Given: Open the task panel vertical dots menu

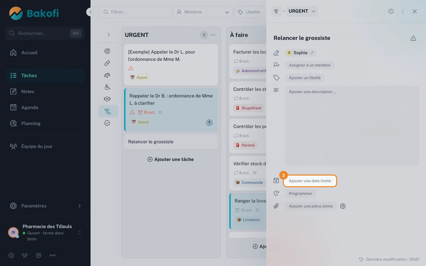Looking at the screenshot, I should [403, 11].
